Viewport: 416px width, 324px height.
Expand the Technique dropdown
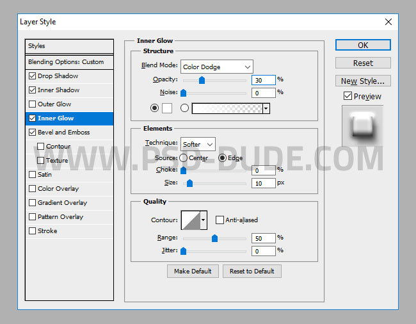coord(198,144)
